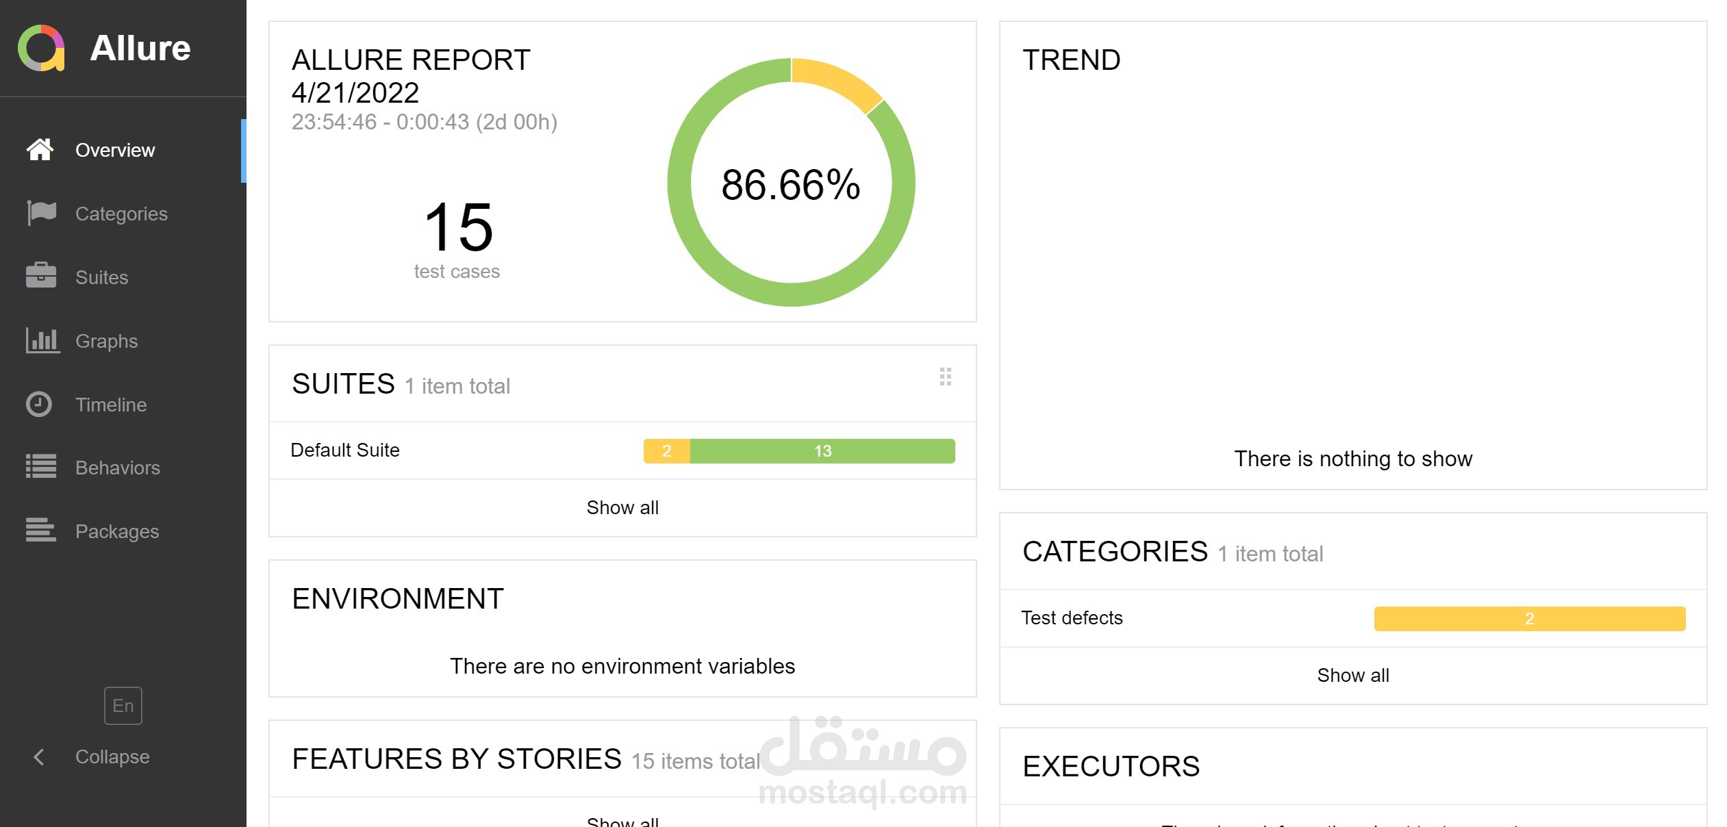Viewport: 1727px width, 827px height.
Task: Collapse the sidebar with the chevron arrow
Action: 39,756
